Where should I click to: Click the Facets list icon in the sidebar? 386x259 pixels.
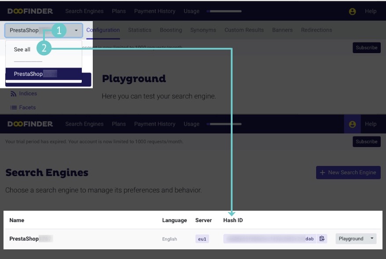(x=13, y=108)
